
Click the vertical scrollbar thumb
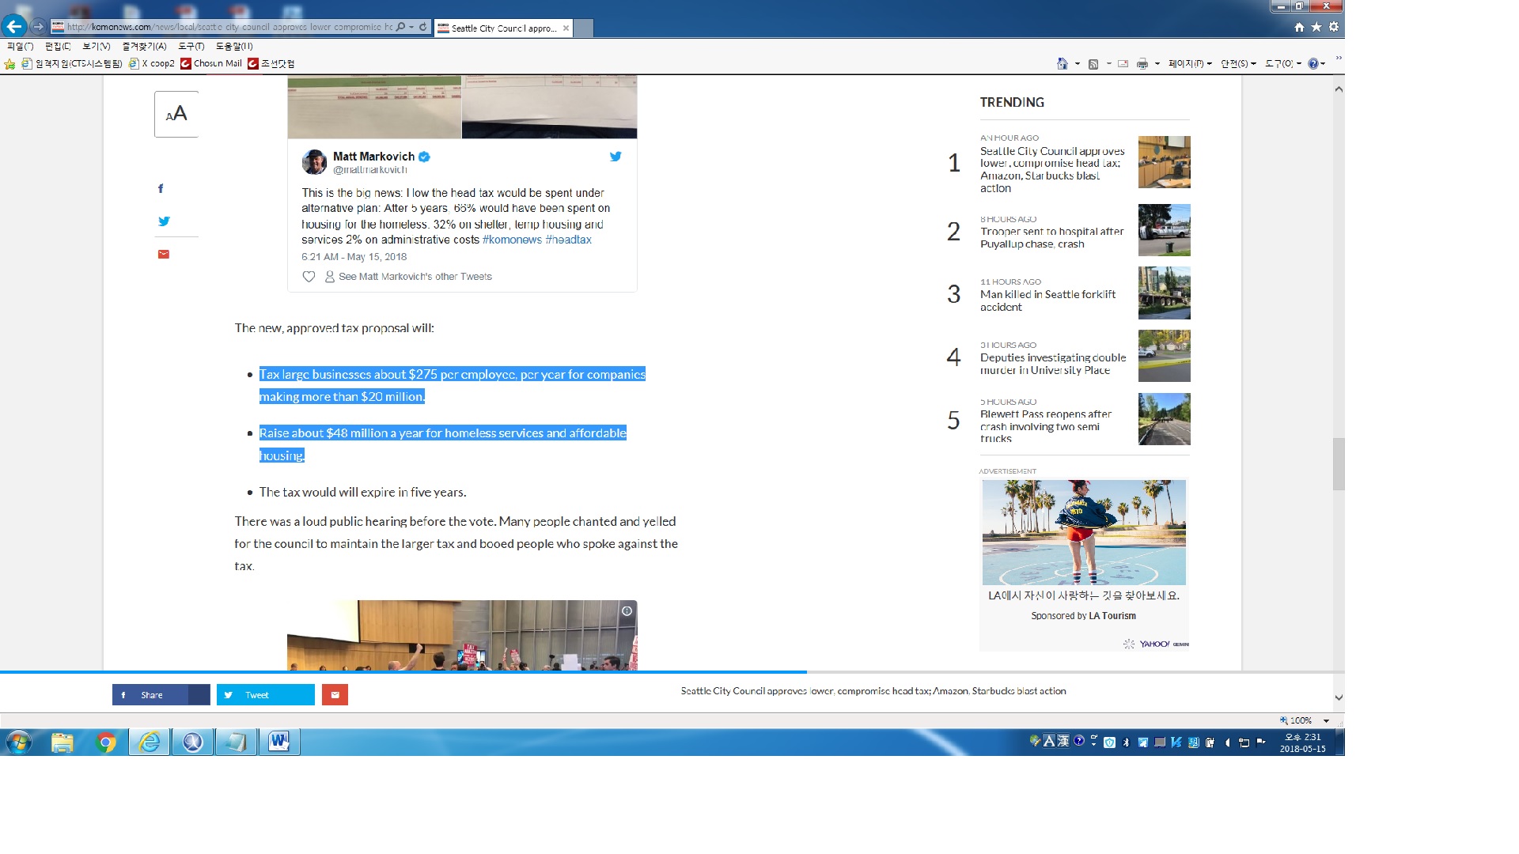tap(1339, 463)
